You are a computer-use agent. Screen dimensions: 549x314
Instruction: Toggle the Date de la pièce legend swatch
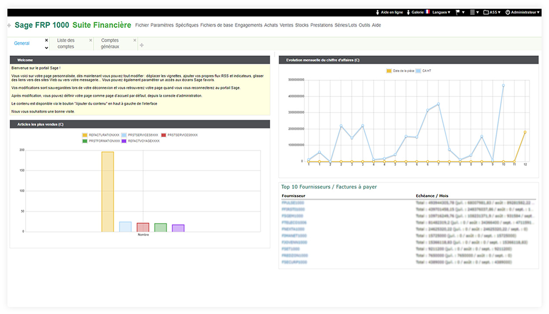coord(389,71)
